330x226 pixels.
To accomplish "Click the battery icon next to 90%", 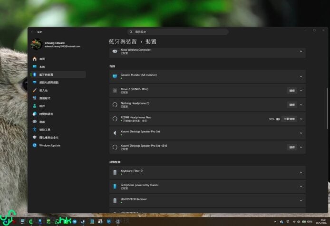I will pos(278,119).
